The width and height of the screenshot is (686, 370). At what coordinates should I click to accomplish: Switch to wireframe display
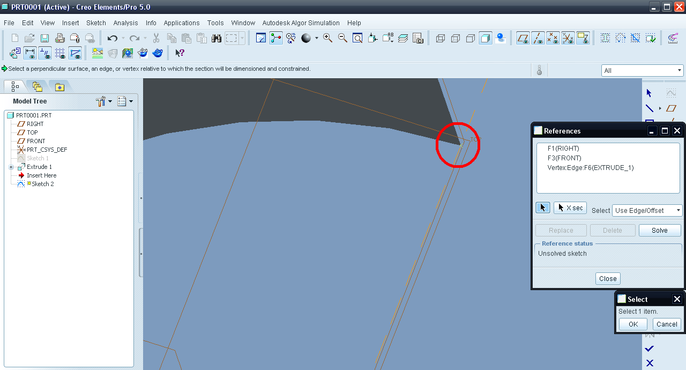click(x=441, y=38)
